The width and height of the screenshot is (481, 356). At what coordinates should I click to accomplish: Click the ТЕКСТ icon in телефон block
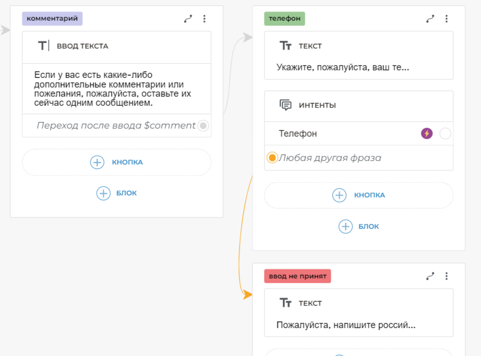point(286,46)
